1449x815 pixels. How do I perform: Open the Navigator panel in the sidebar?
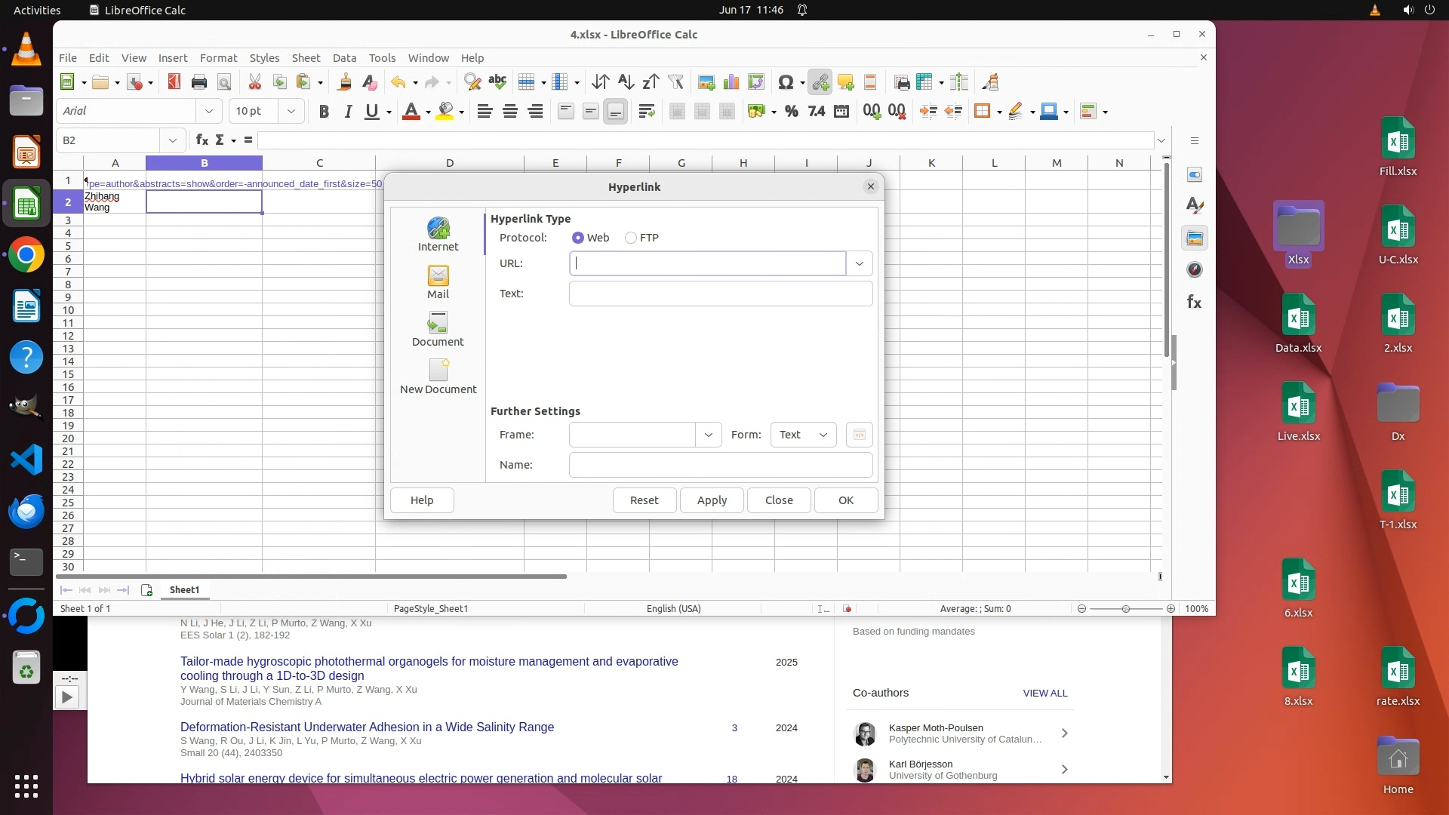tap(1194, 270)
